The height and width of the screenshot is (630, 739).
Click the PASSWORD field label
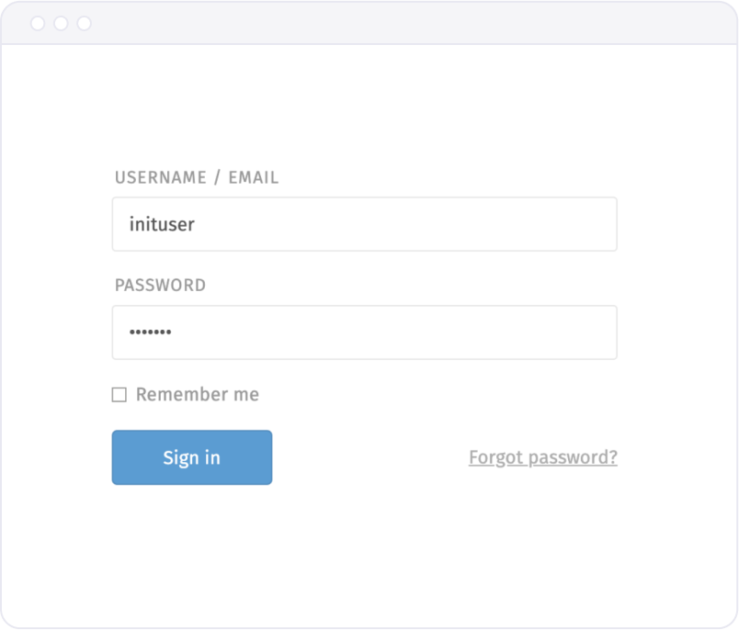pos(159,286)
